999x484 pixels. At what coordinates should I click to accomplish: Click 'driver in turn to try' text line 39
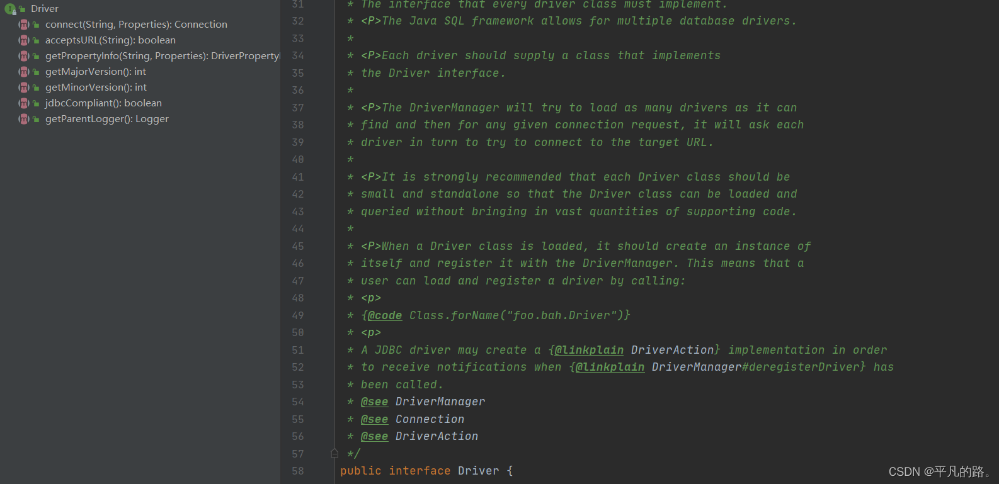click(537, 142)
